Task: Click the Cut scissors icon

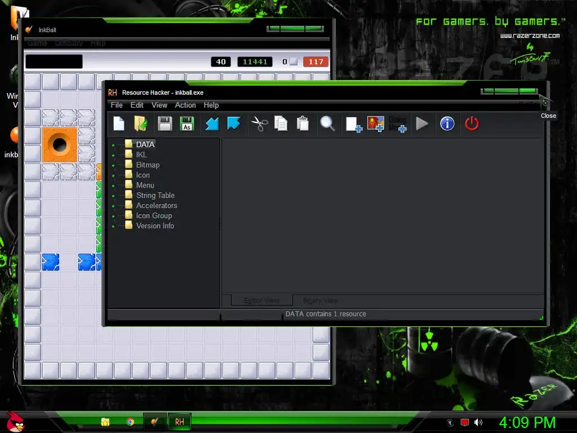Action: (x=259, y=123)
